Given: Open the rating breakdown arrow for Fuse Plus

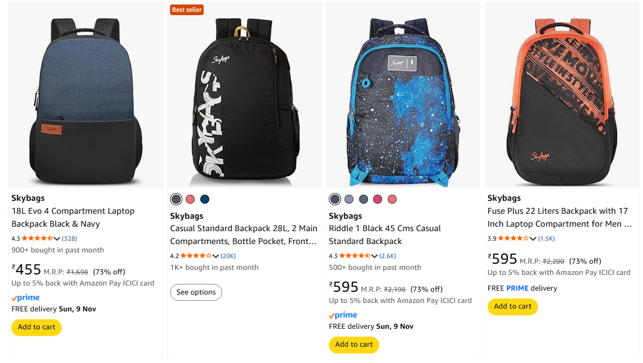Looking at the screenshot, I should (x=534, y=238).
